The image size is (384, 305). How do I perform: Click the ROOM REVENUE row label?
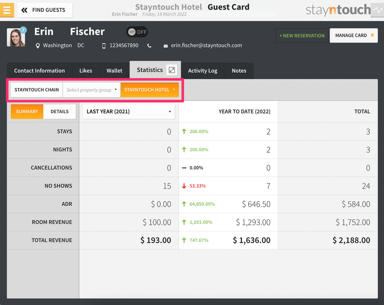(x=52, y=222)
